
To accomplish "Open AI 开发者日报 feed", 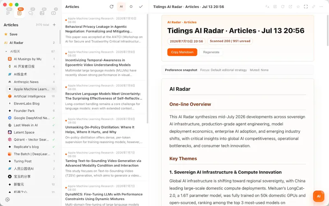I will pos(31,66).
